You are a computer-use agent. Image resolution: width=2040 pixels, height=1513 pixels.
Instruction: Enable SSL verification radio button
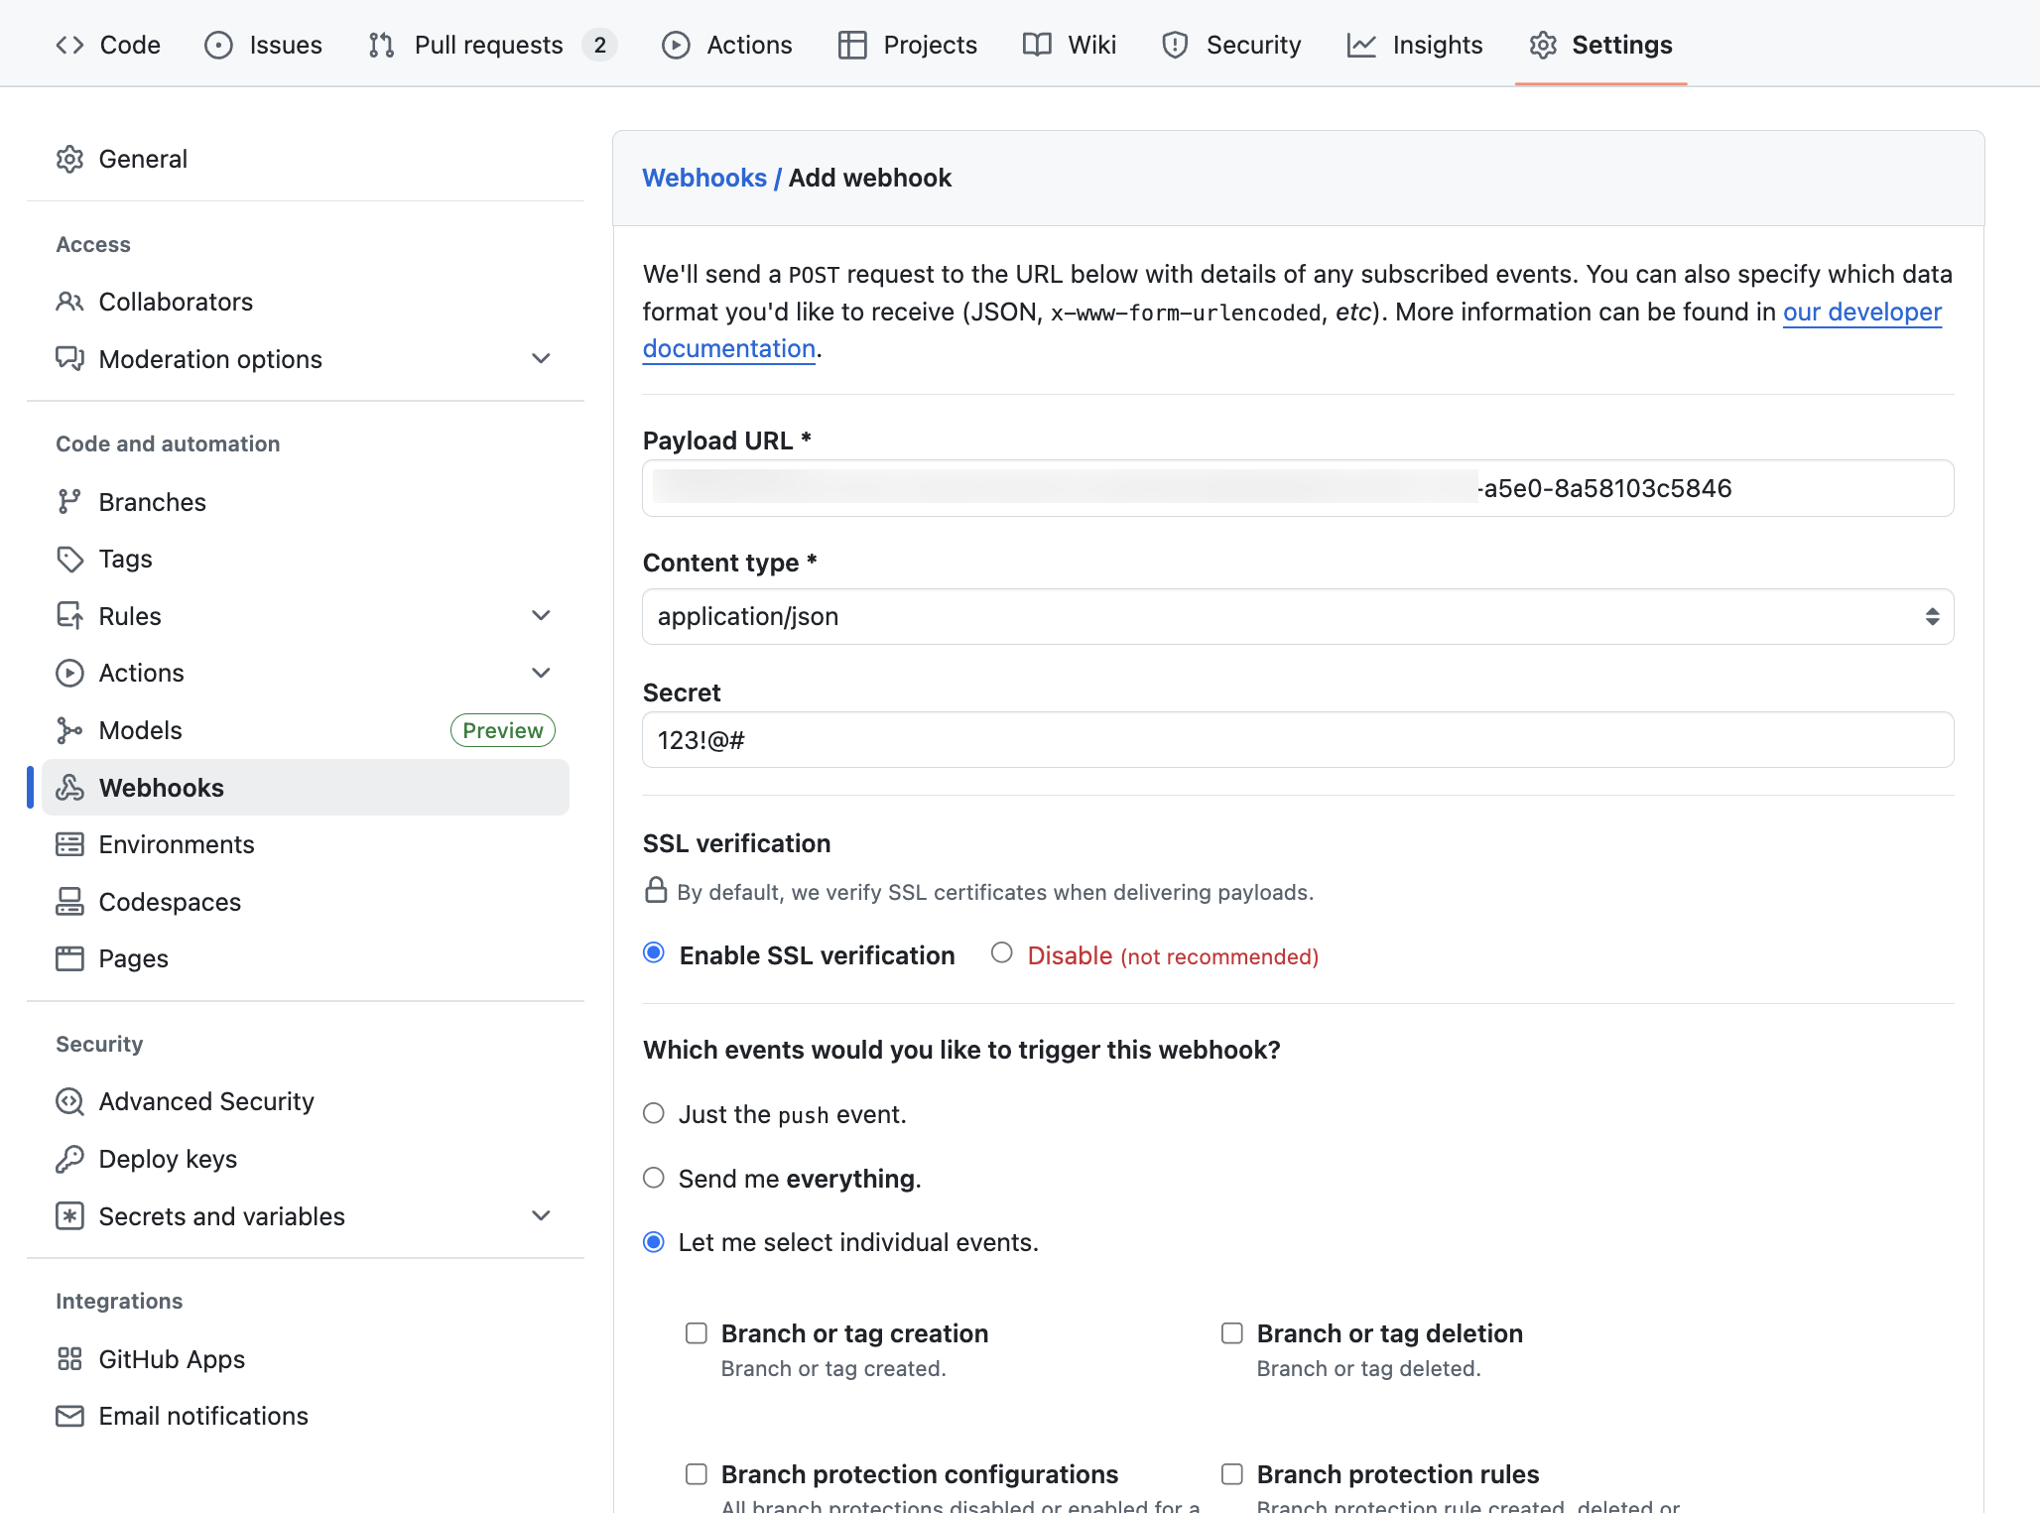[x=653, y=953]
